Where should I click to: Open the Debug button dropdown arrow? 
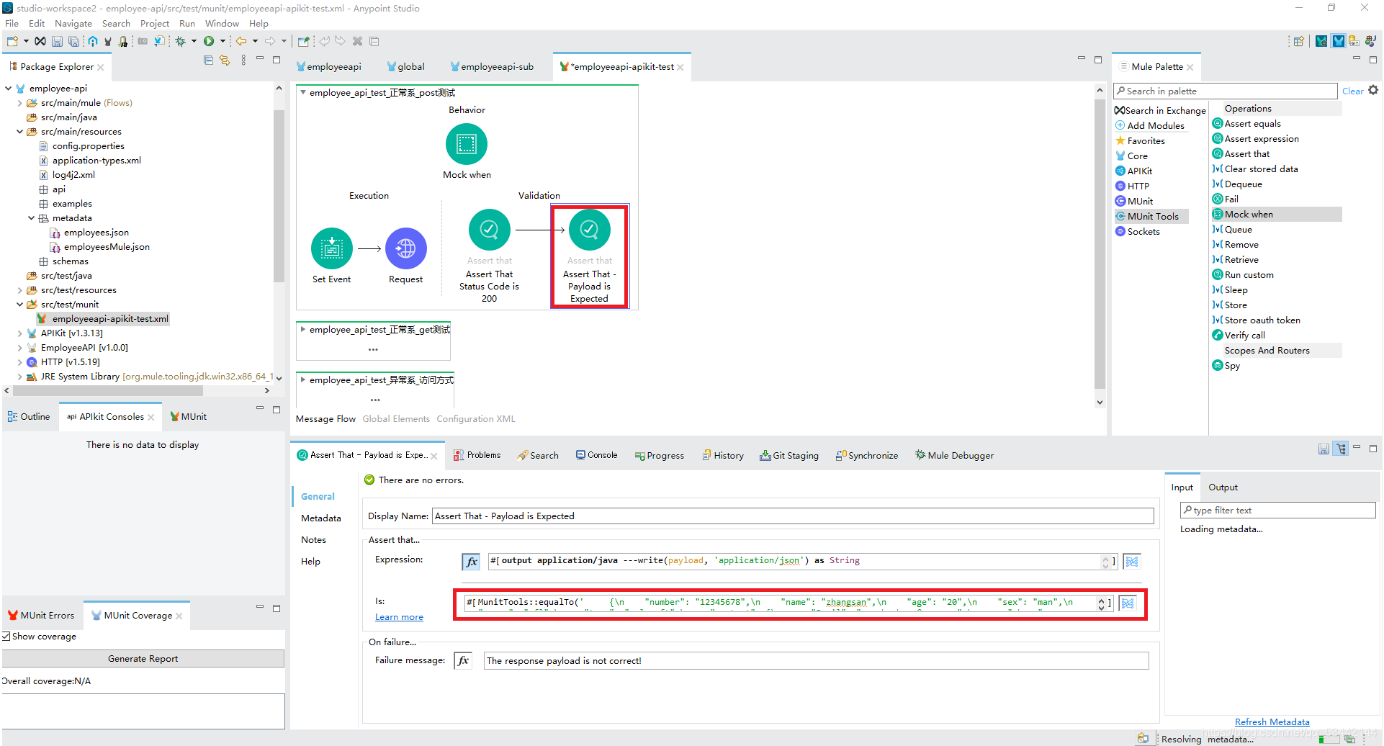coord(194,41)
